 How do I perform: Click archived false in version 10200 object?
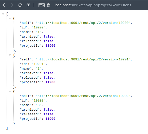[x=48, y=37]
